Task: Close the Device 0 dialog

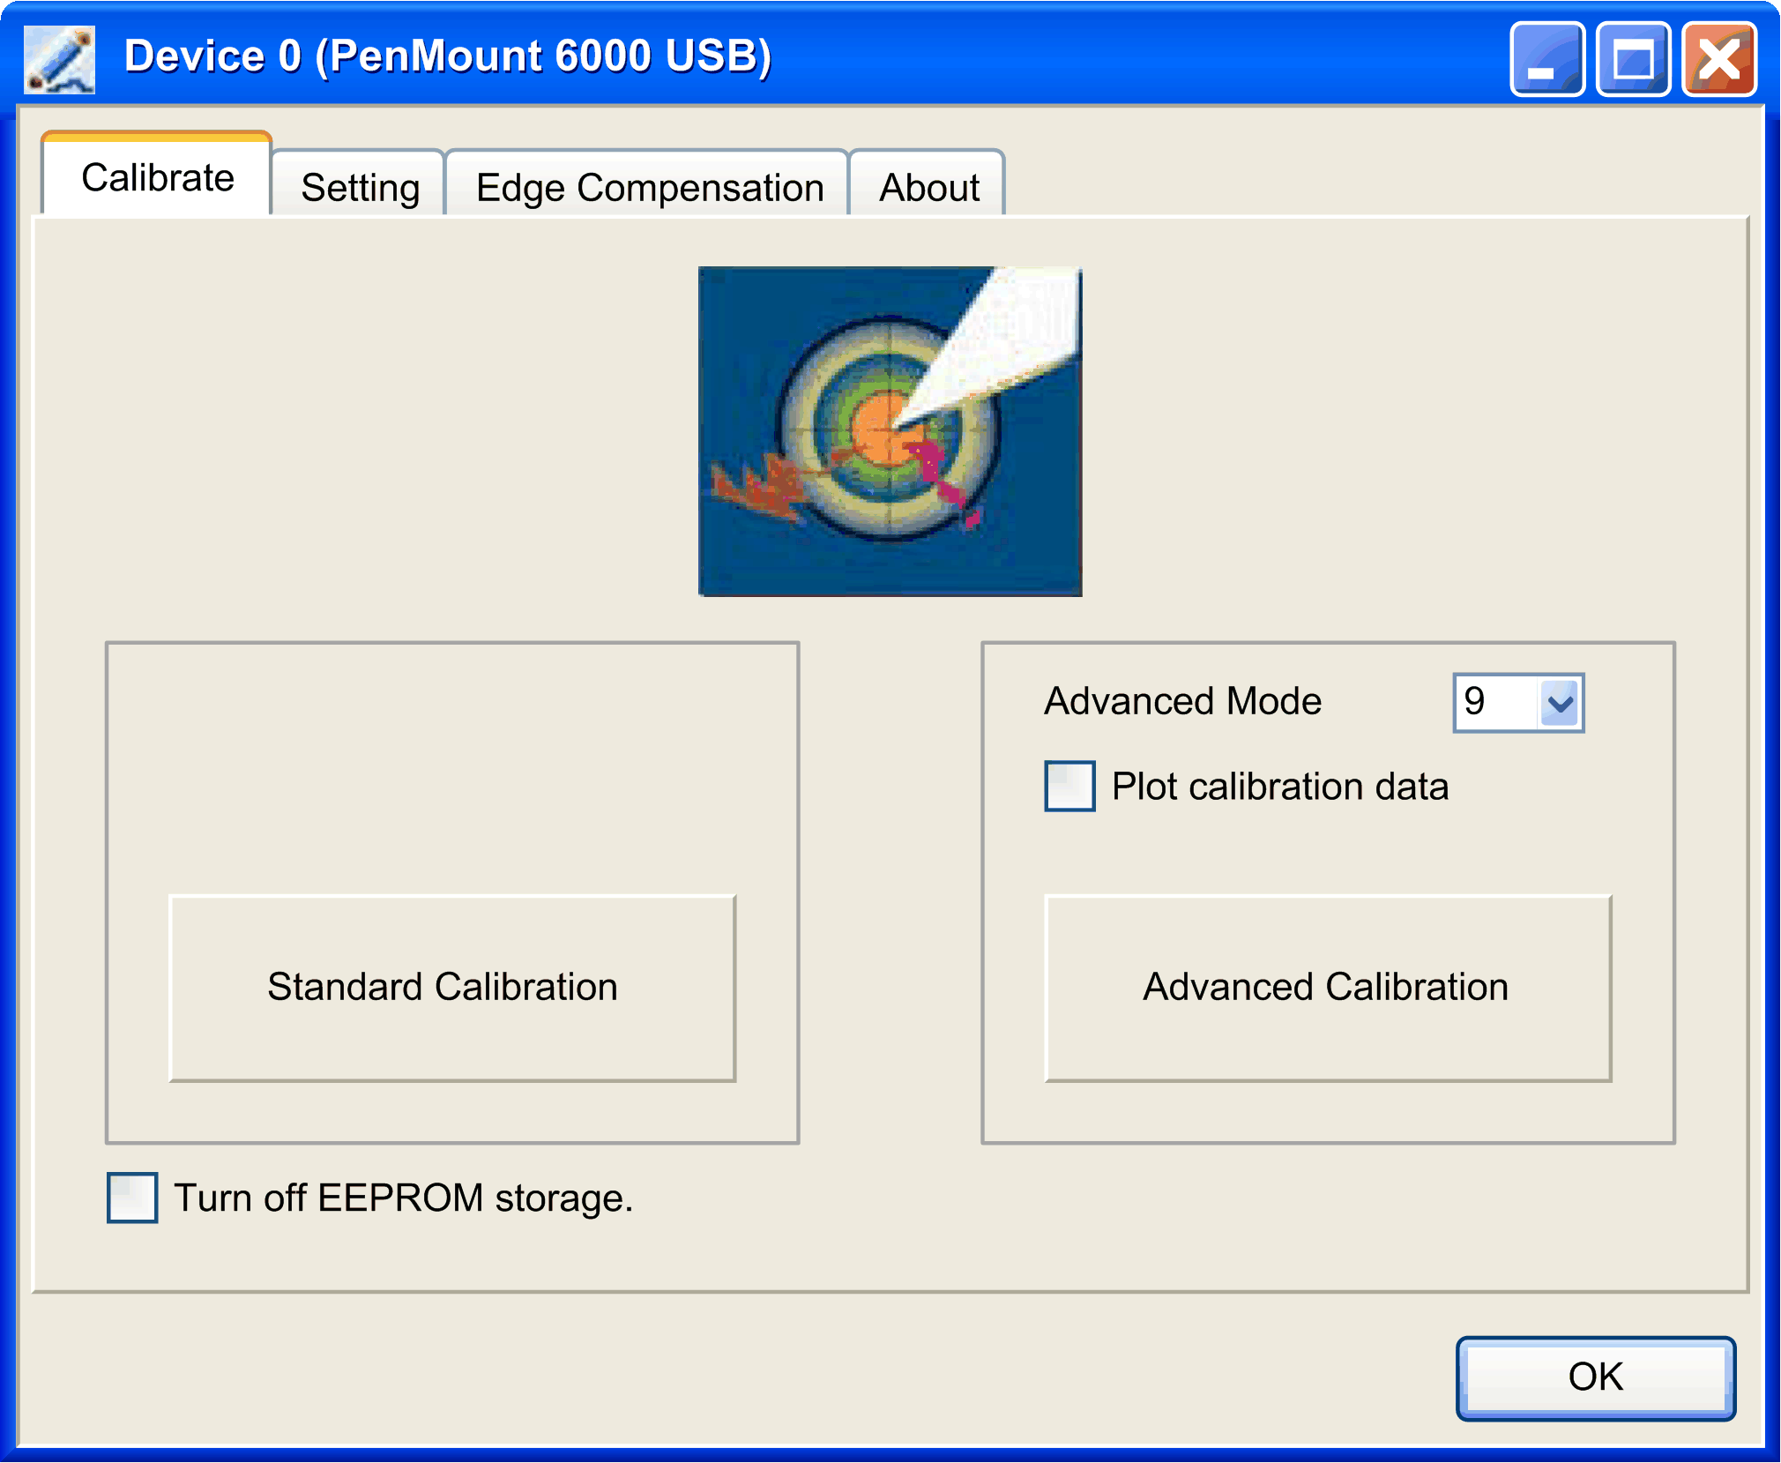Action: pos(1718,59)
